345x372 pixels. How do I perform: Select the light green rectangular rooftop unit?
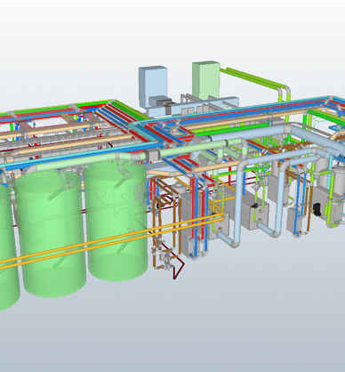click(206, 80)
